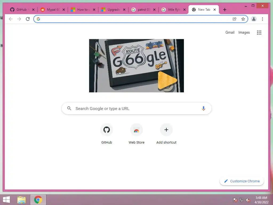
Task: Close the patrol tab
Action: coord(154,10)
